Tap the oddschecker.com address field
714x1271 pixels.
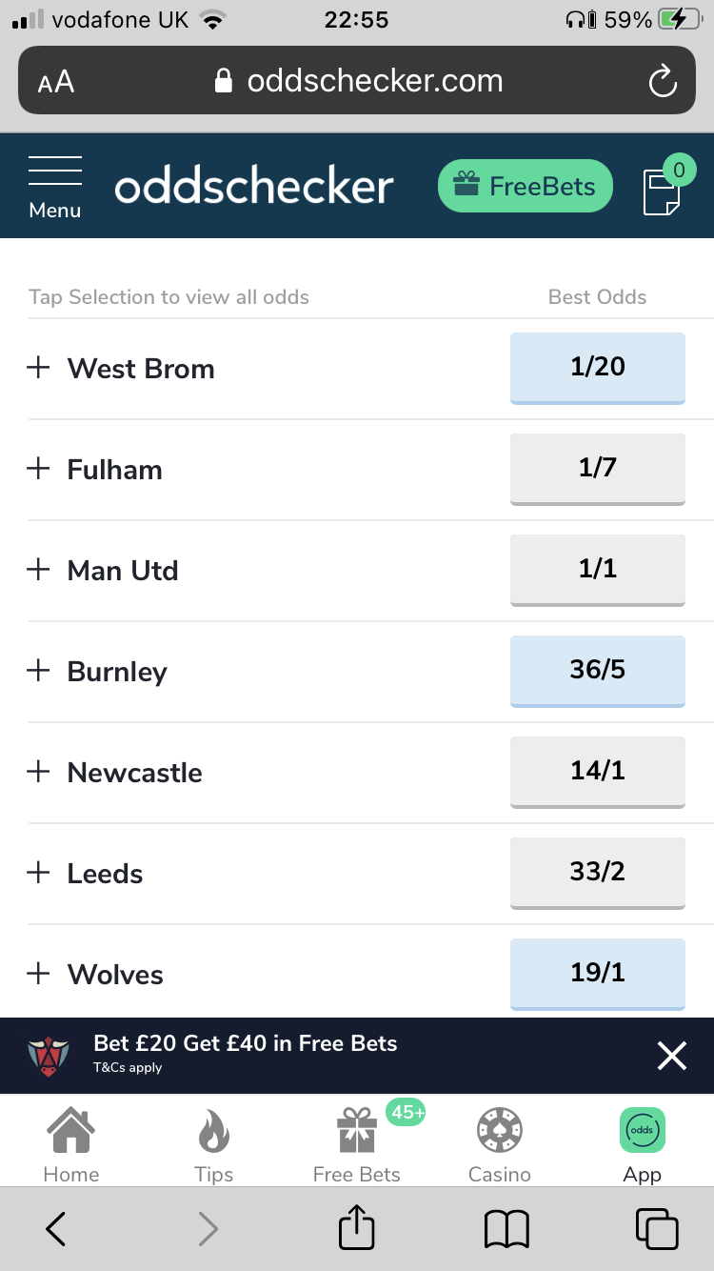[357, 81]
